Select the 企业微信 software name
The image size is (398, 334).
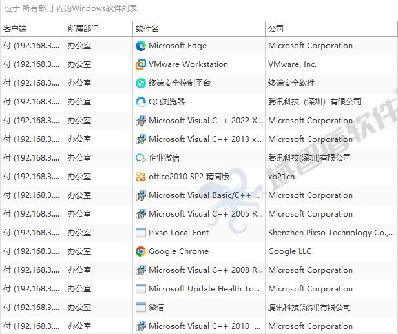click(164, 158)
